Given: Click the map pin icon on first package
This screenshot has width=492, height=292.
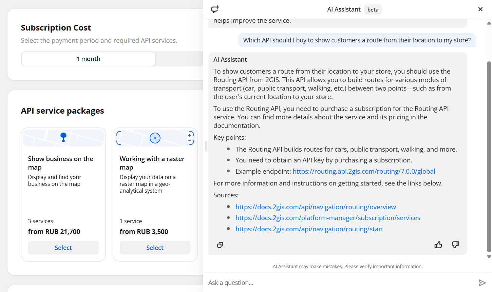Looking at the screenshot, I should click(63, 137).
